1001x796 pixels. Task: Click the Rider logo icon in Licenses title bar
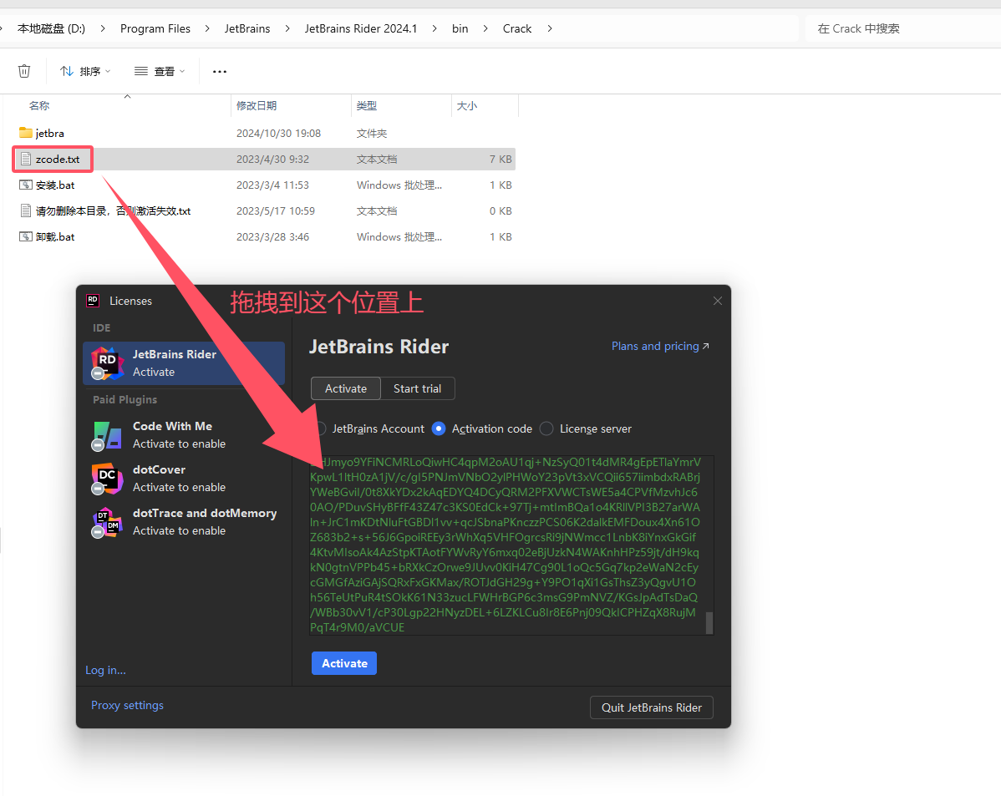[x=93, y=301]
